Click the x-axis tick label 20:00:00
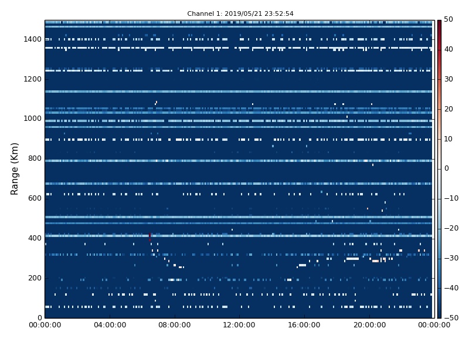The image size is (469, 352). pyautogui.click(x=369, y=325)
